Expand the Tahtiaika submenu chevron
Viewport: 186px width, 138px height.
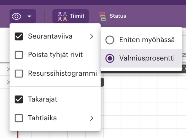(91, 118)
